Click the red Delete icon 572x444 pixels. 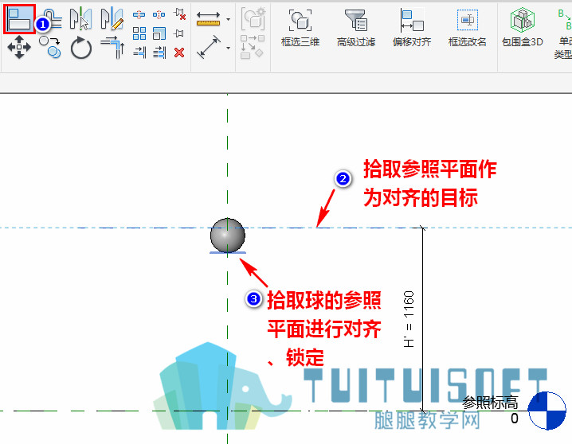(x=179, y=53)
